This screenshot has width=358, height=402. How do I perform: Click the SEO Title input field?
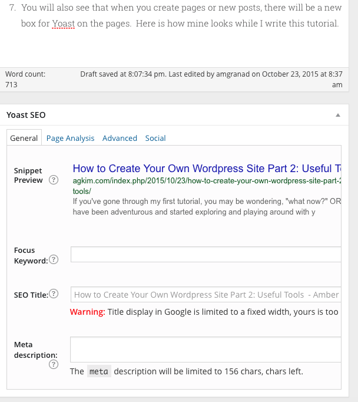point(206,294)
